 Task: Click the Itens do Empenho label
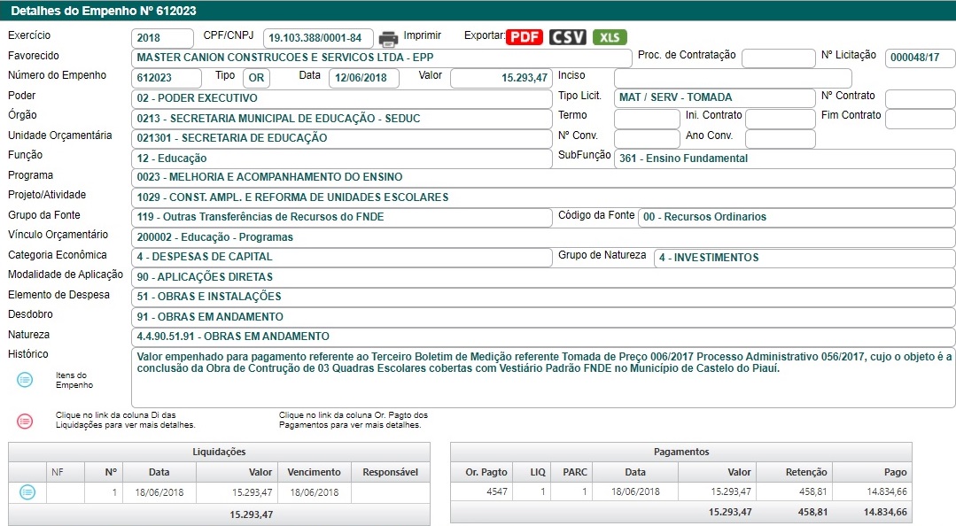point(74,380)
